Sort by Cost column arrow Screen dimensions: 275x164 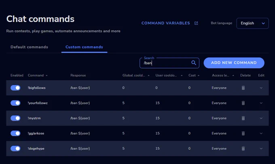tap(199, 76)
